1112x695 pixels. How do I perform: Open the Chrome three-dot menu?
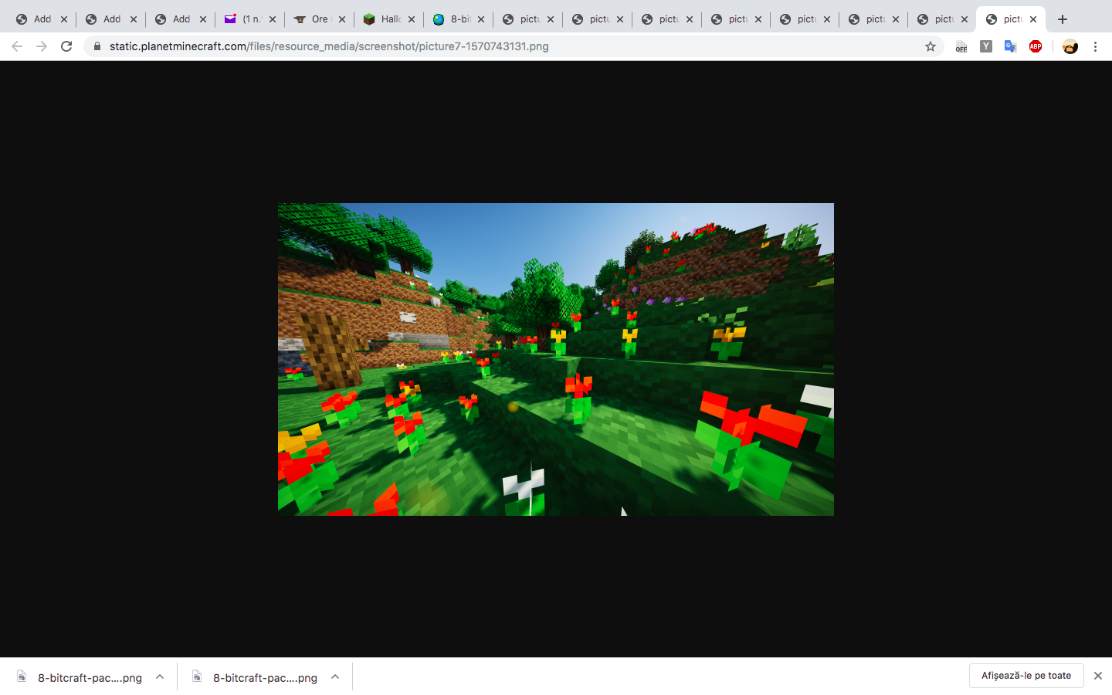[x=1095, y=46]
